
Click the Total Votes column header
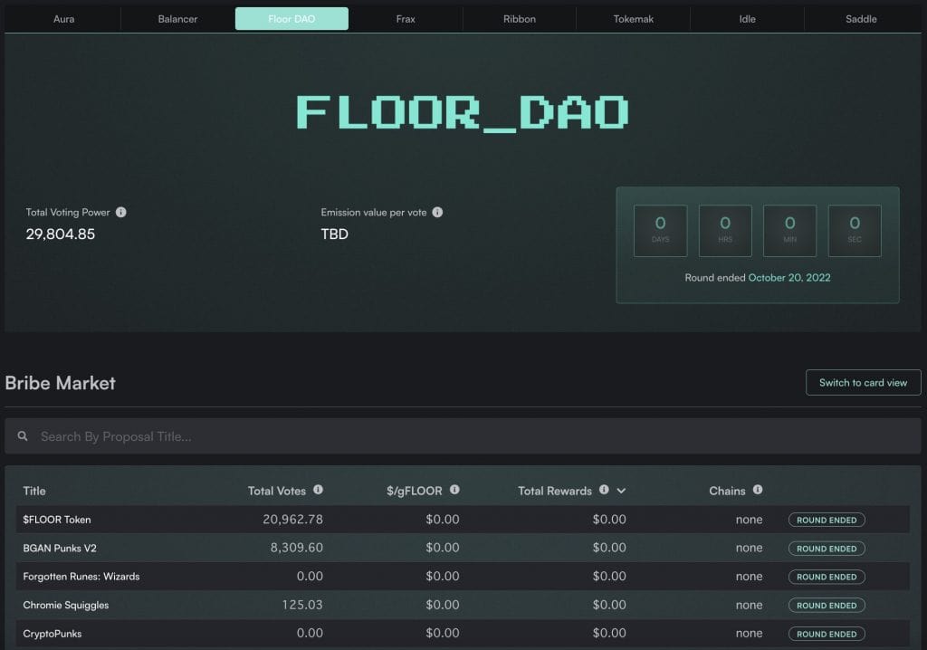pyautogui.click(x=277, y=491)
